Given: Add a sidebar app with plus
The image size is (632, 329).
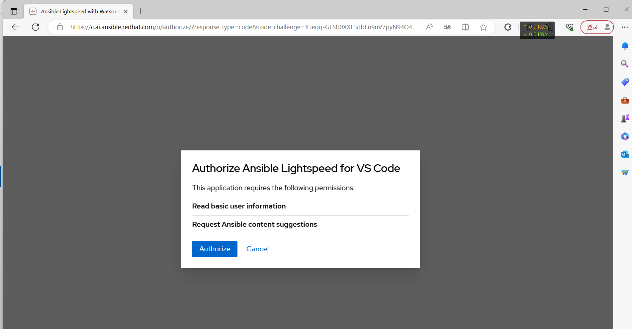Looking at the screenshot, I should click(x=625, y=192).
